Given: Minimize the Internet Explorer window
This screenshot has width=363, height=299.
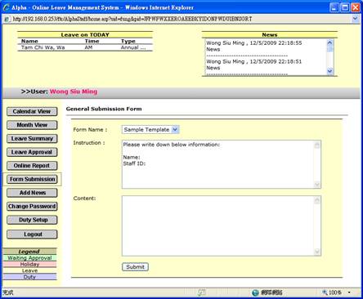Looking at the screenshot, I should tap(334, 7).
